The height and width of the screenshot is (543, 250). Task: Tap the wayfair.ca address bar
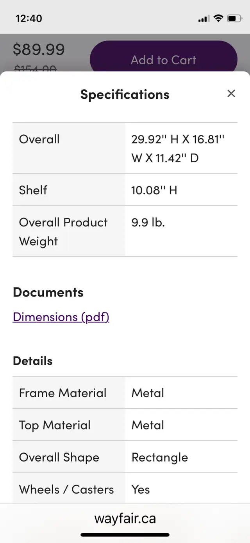[x=125, y=518]
